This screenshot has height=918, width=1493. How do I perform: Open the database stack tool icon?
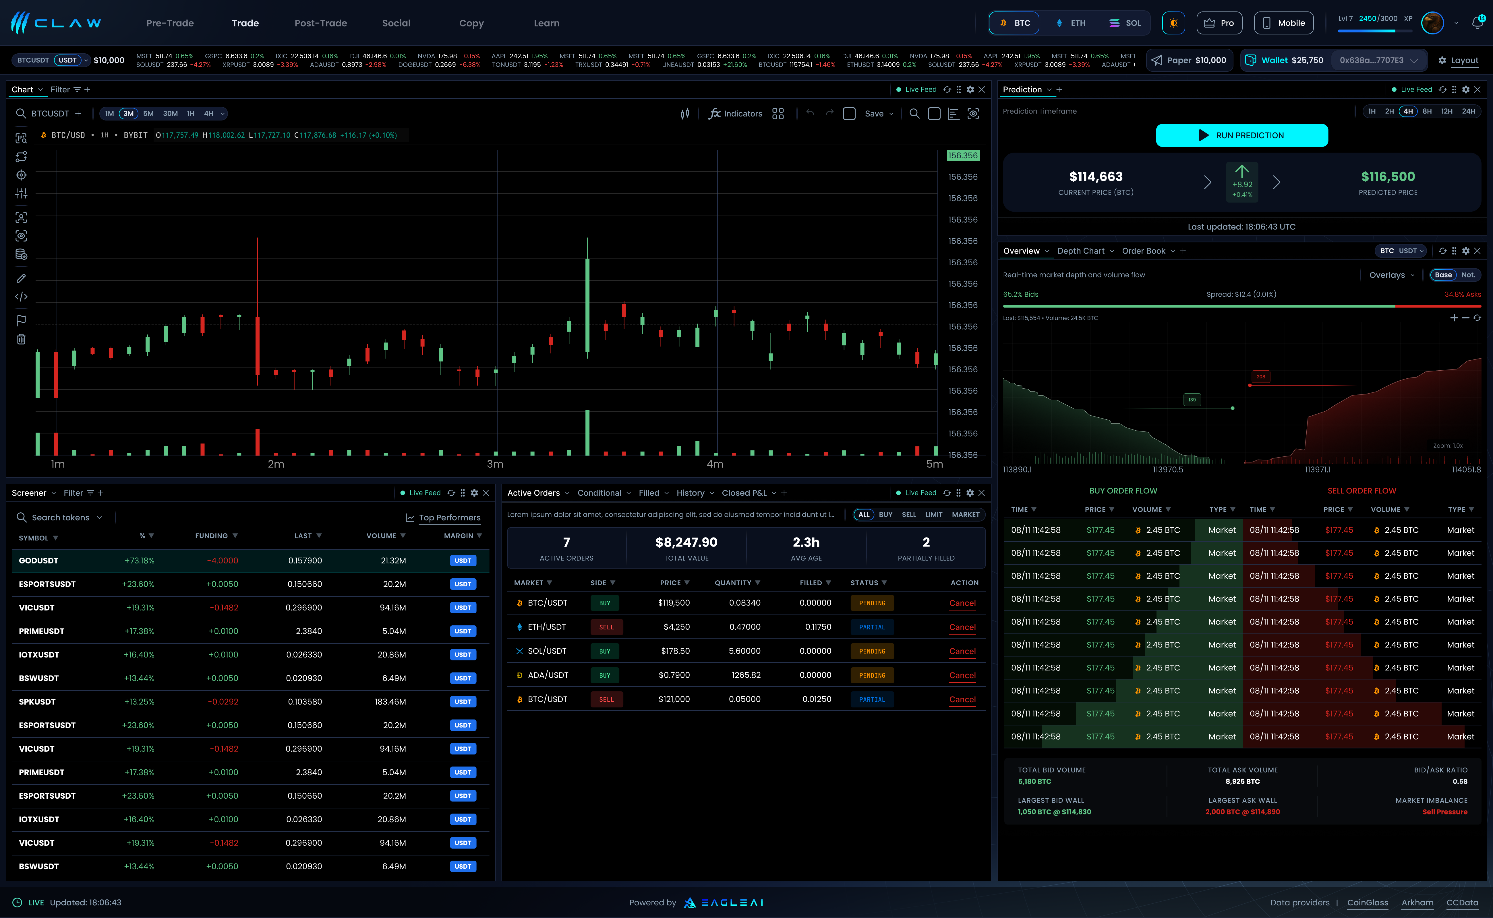pyautogui.click(x=21, y=254)
